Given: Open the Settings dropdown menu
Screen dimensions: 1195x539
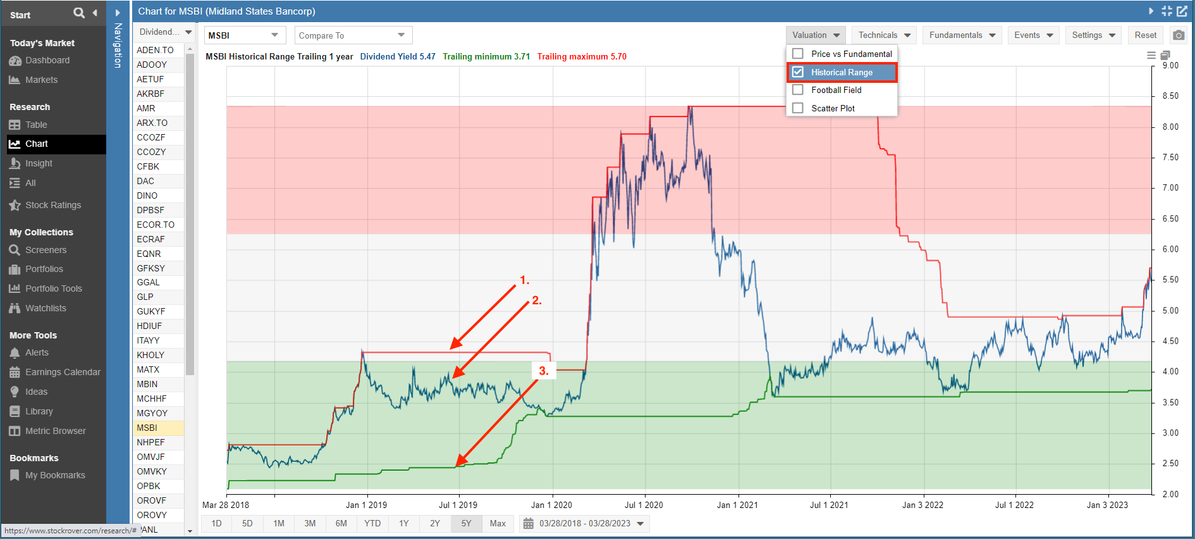Looking at the screenshot, I should (1093, 35).
